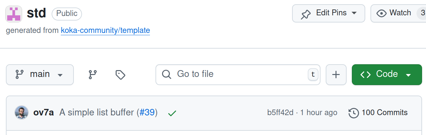Click the plus add file button
The width and height of the screenshot is (426, 135).
coord(336,75)
